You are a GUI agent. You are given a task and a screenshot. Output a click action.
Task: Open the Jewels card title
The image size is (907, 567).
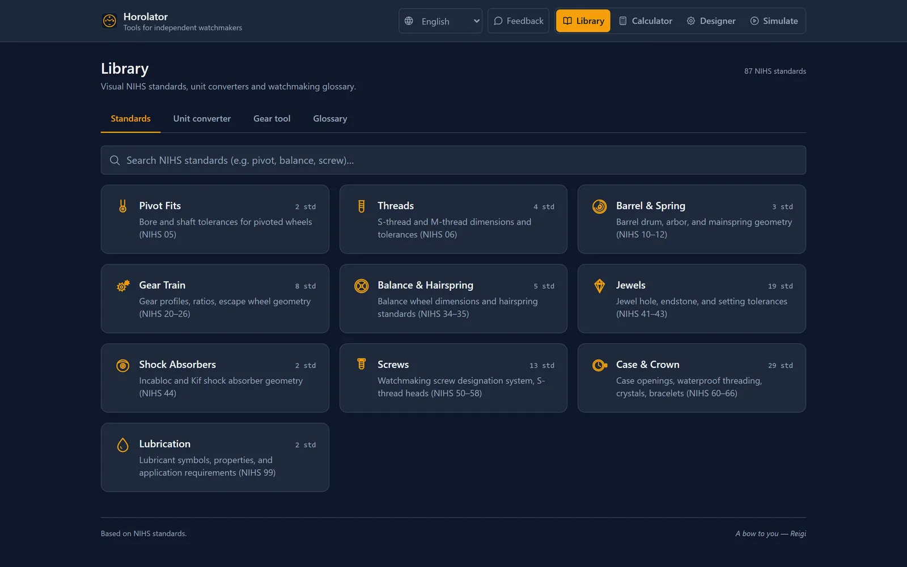(631, 285)
